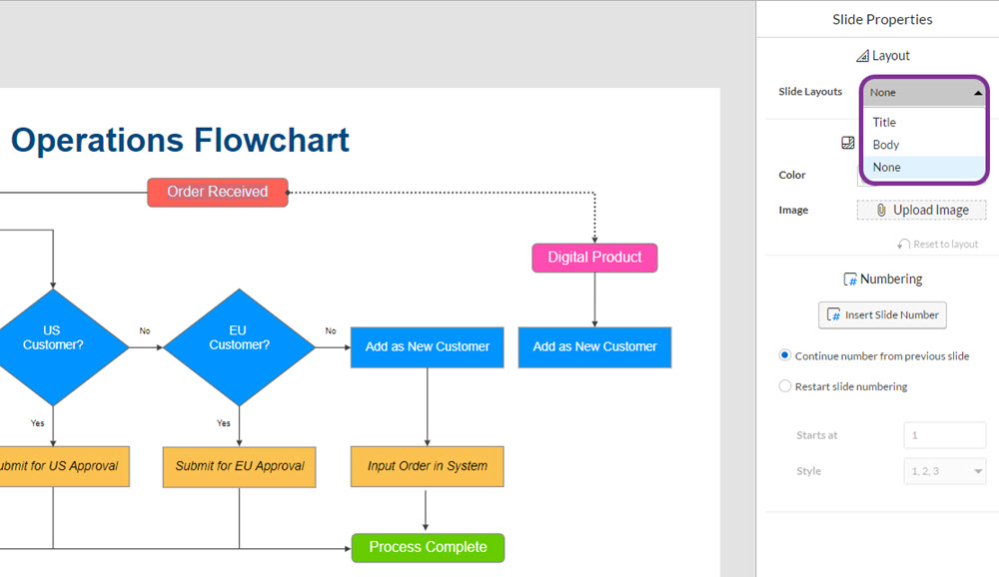999x577 pixels.
Task: Click Reset to layout link
Action: pyautogui.click(x=945, y=244)
